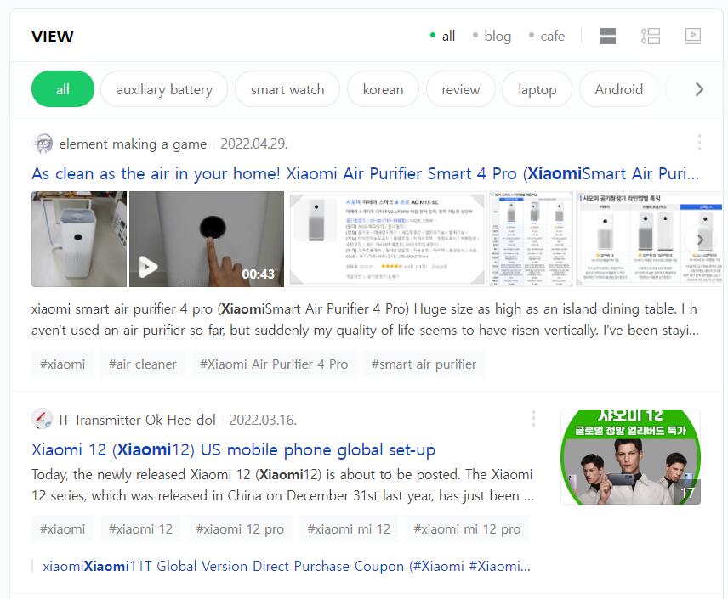The width and height of the screenshot is (728, 599).
Task: Click the #xiaomi tag under Xiaomi 12 post
Action: (63, 529)
